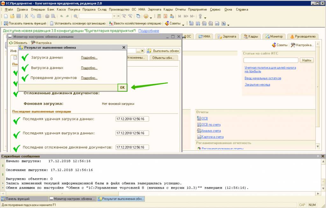The image size is (326, 208).
Task: Click the Save diskette toolbar icon
Action: [x=18, y=16]
